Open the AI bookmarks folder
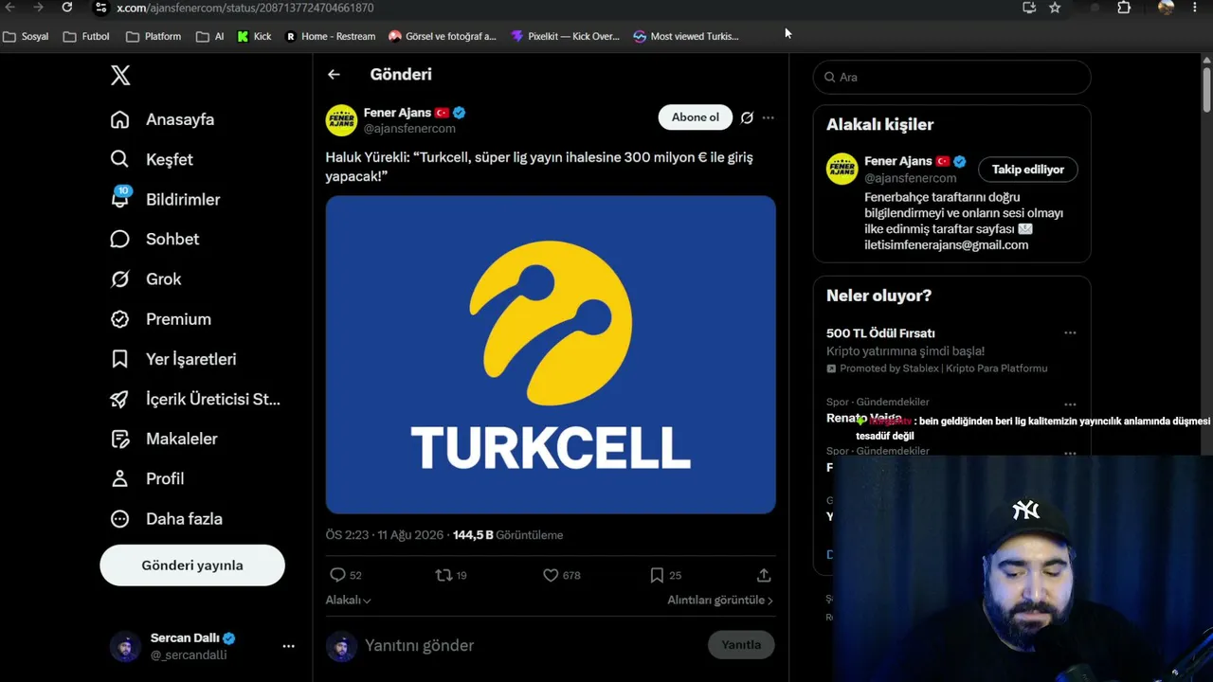Viewport: 1213px width, 682px height. (x=210, y=36)
